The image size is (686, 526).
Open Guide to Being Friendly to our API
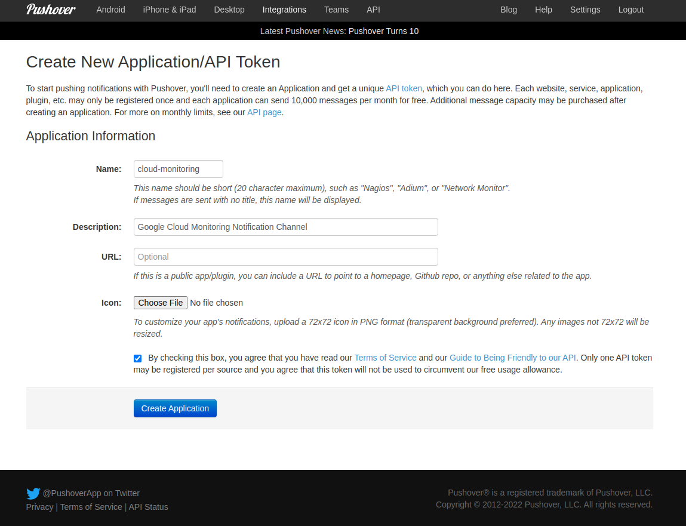513,358
